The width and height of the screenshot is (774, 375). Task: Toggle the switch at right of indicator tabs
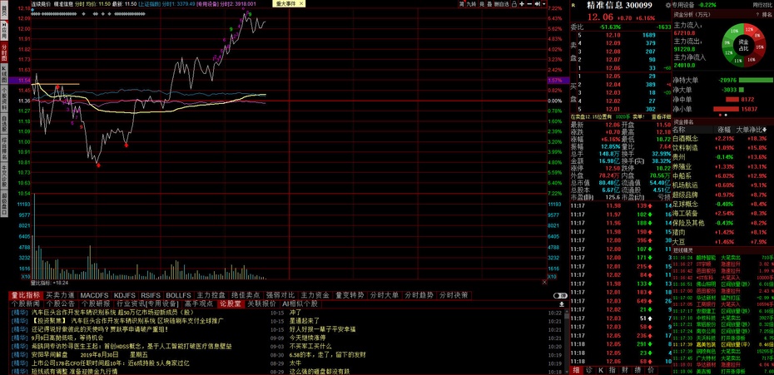[560, 295]
